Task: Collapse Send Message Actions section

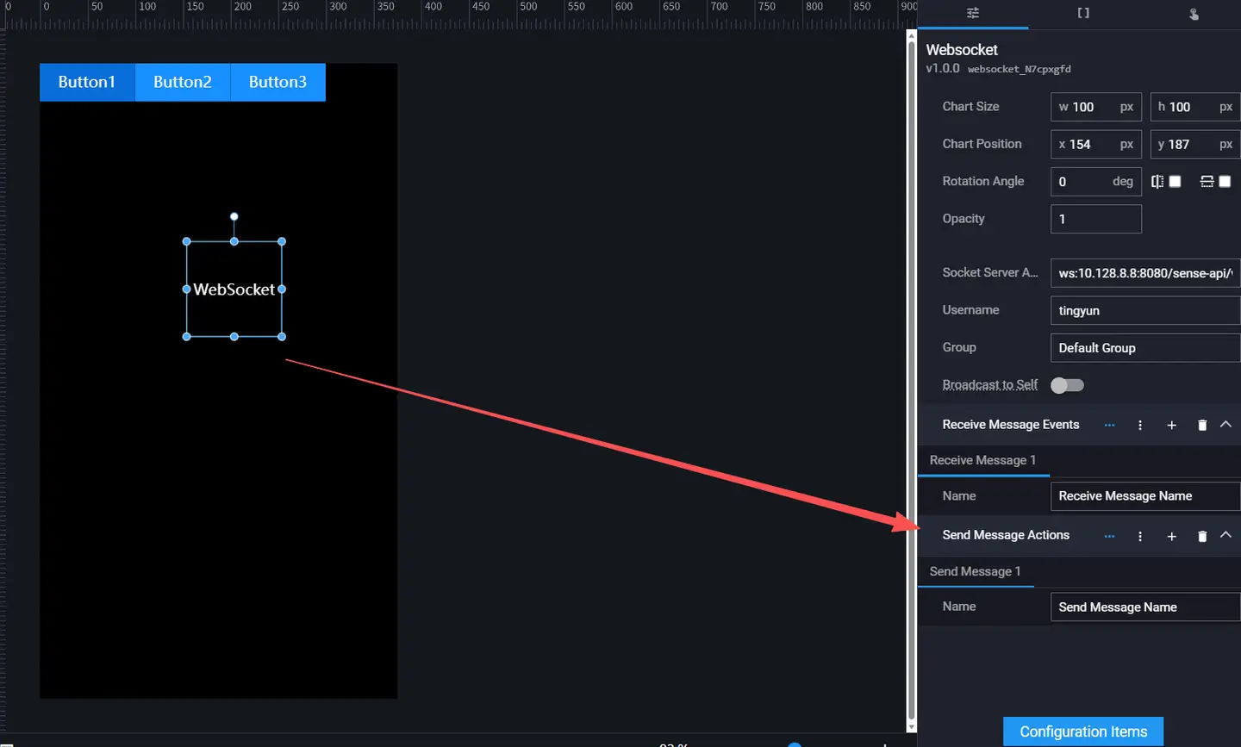Action: click(x=1225, y=535)
